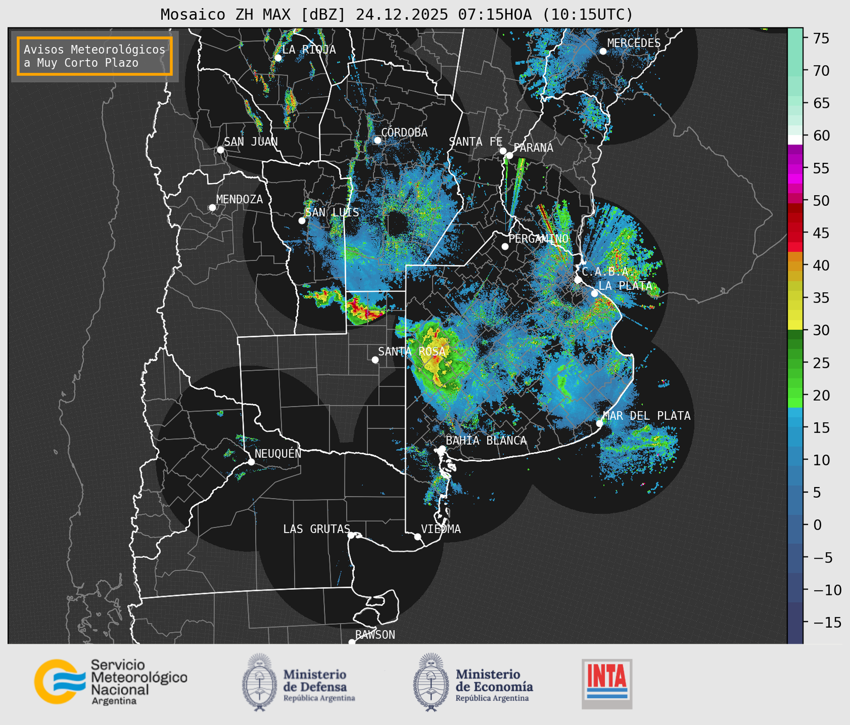Click the VIEDMA city marker
This screenshot has width=850, height=725.
click(x=418, y=537)
